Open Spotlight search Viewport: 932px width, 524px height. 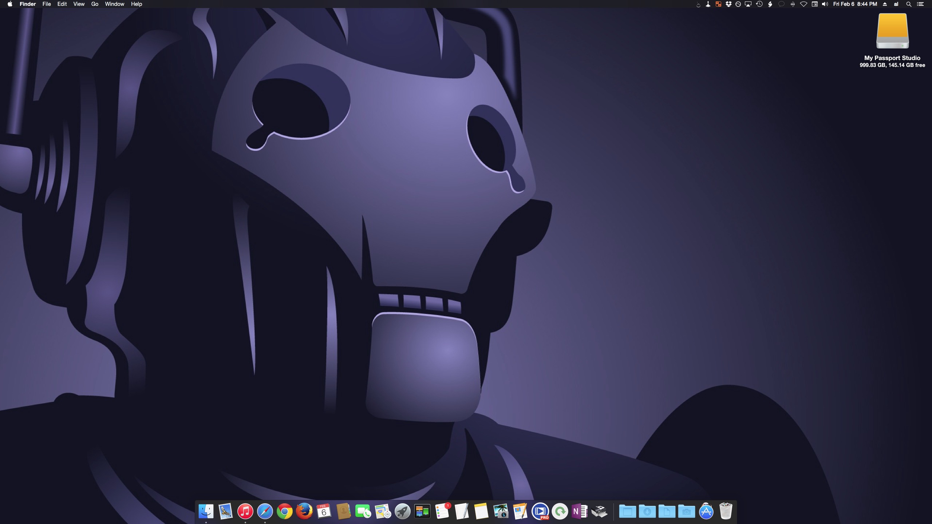point(909,4)
